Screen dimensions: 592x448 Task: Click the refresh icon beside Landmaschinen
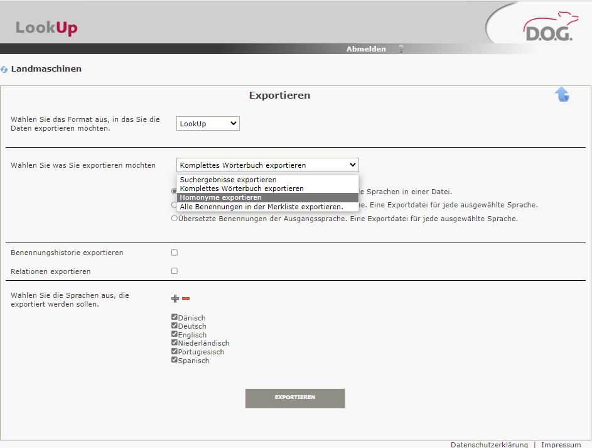coord(4,69)
